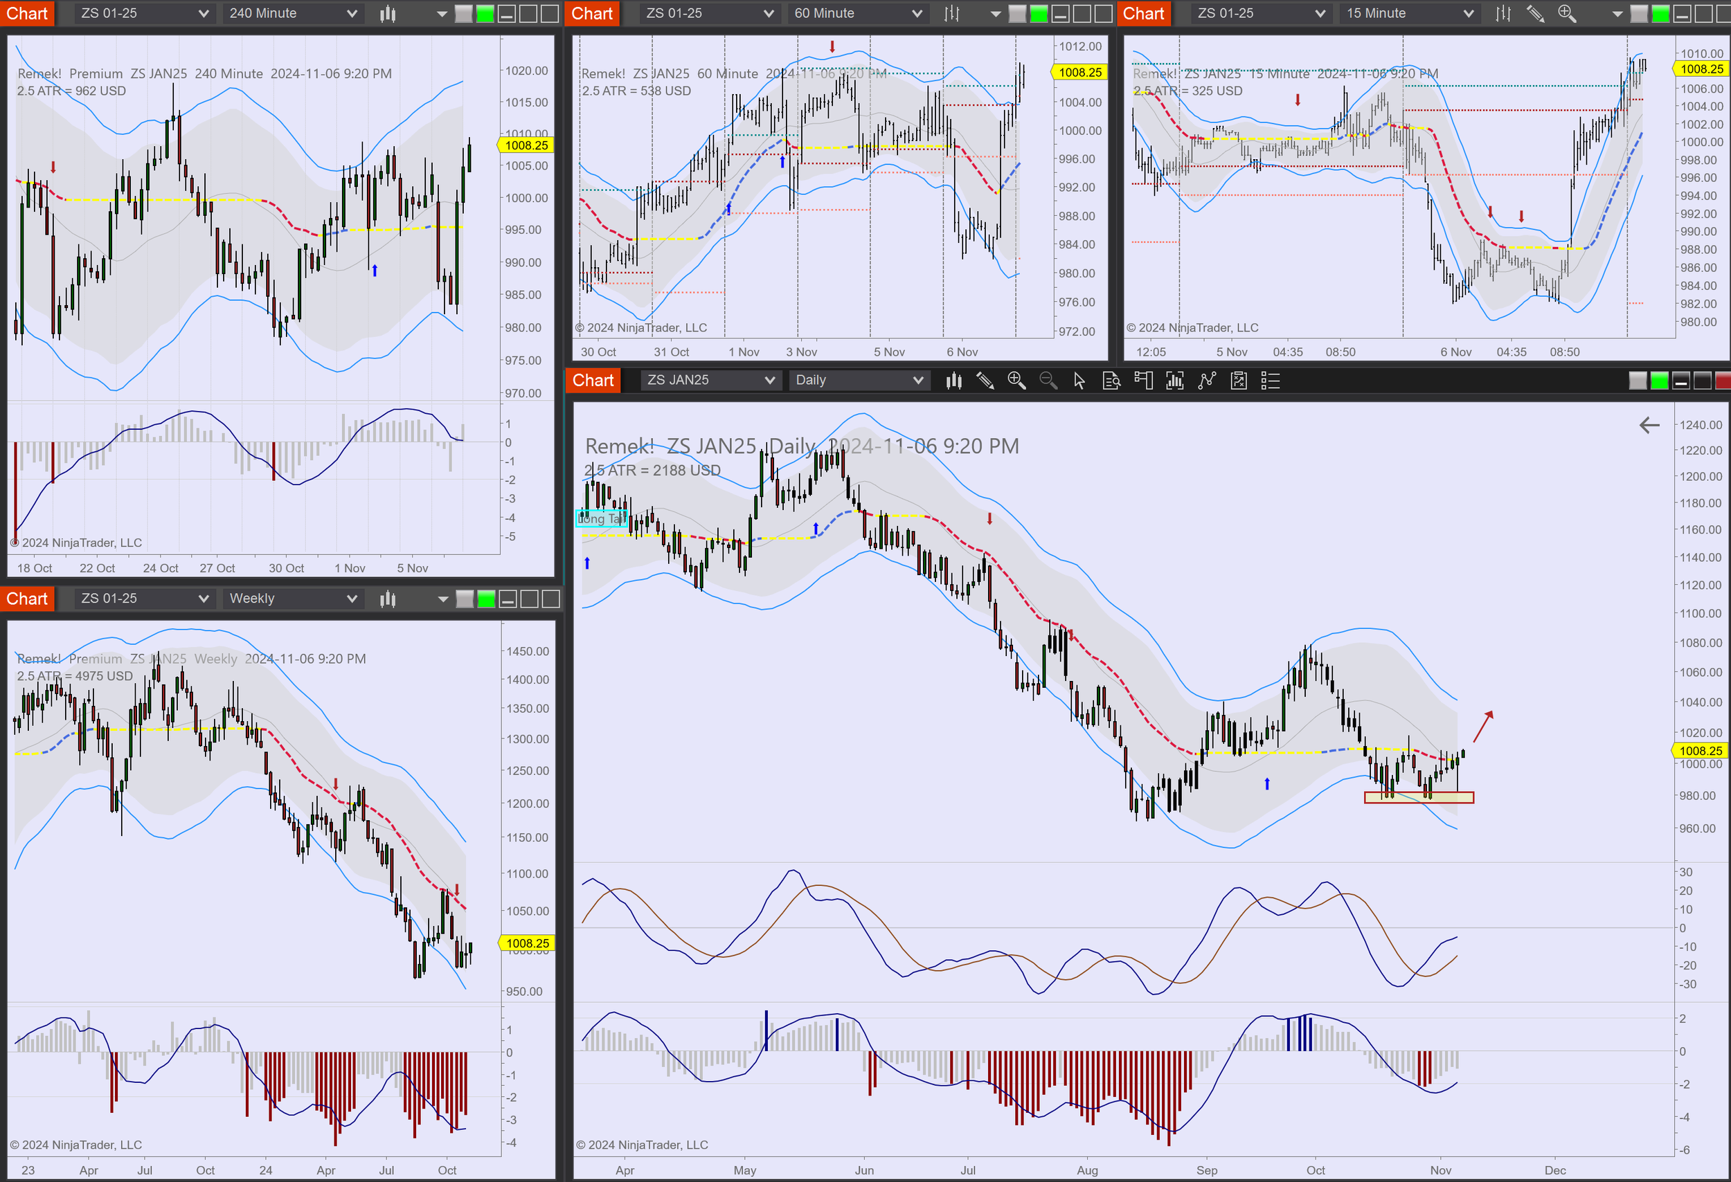This screenshot has width=1731, height=1182.
Task: Click Chart menu tab of Weekly window
Action: 27,599
